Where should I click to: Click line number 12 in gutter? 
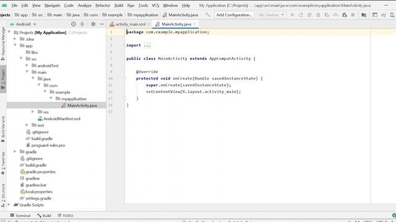click(110, 92)
